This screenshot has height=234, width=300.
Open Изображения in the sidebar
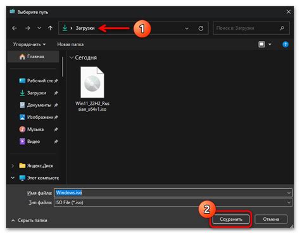pos(38,117)
